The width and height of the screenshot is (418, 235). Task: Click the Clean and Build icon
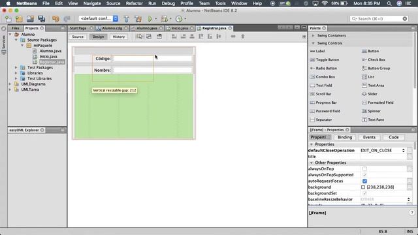138,19
